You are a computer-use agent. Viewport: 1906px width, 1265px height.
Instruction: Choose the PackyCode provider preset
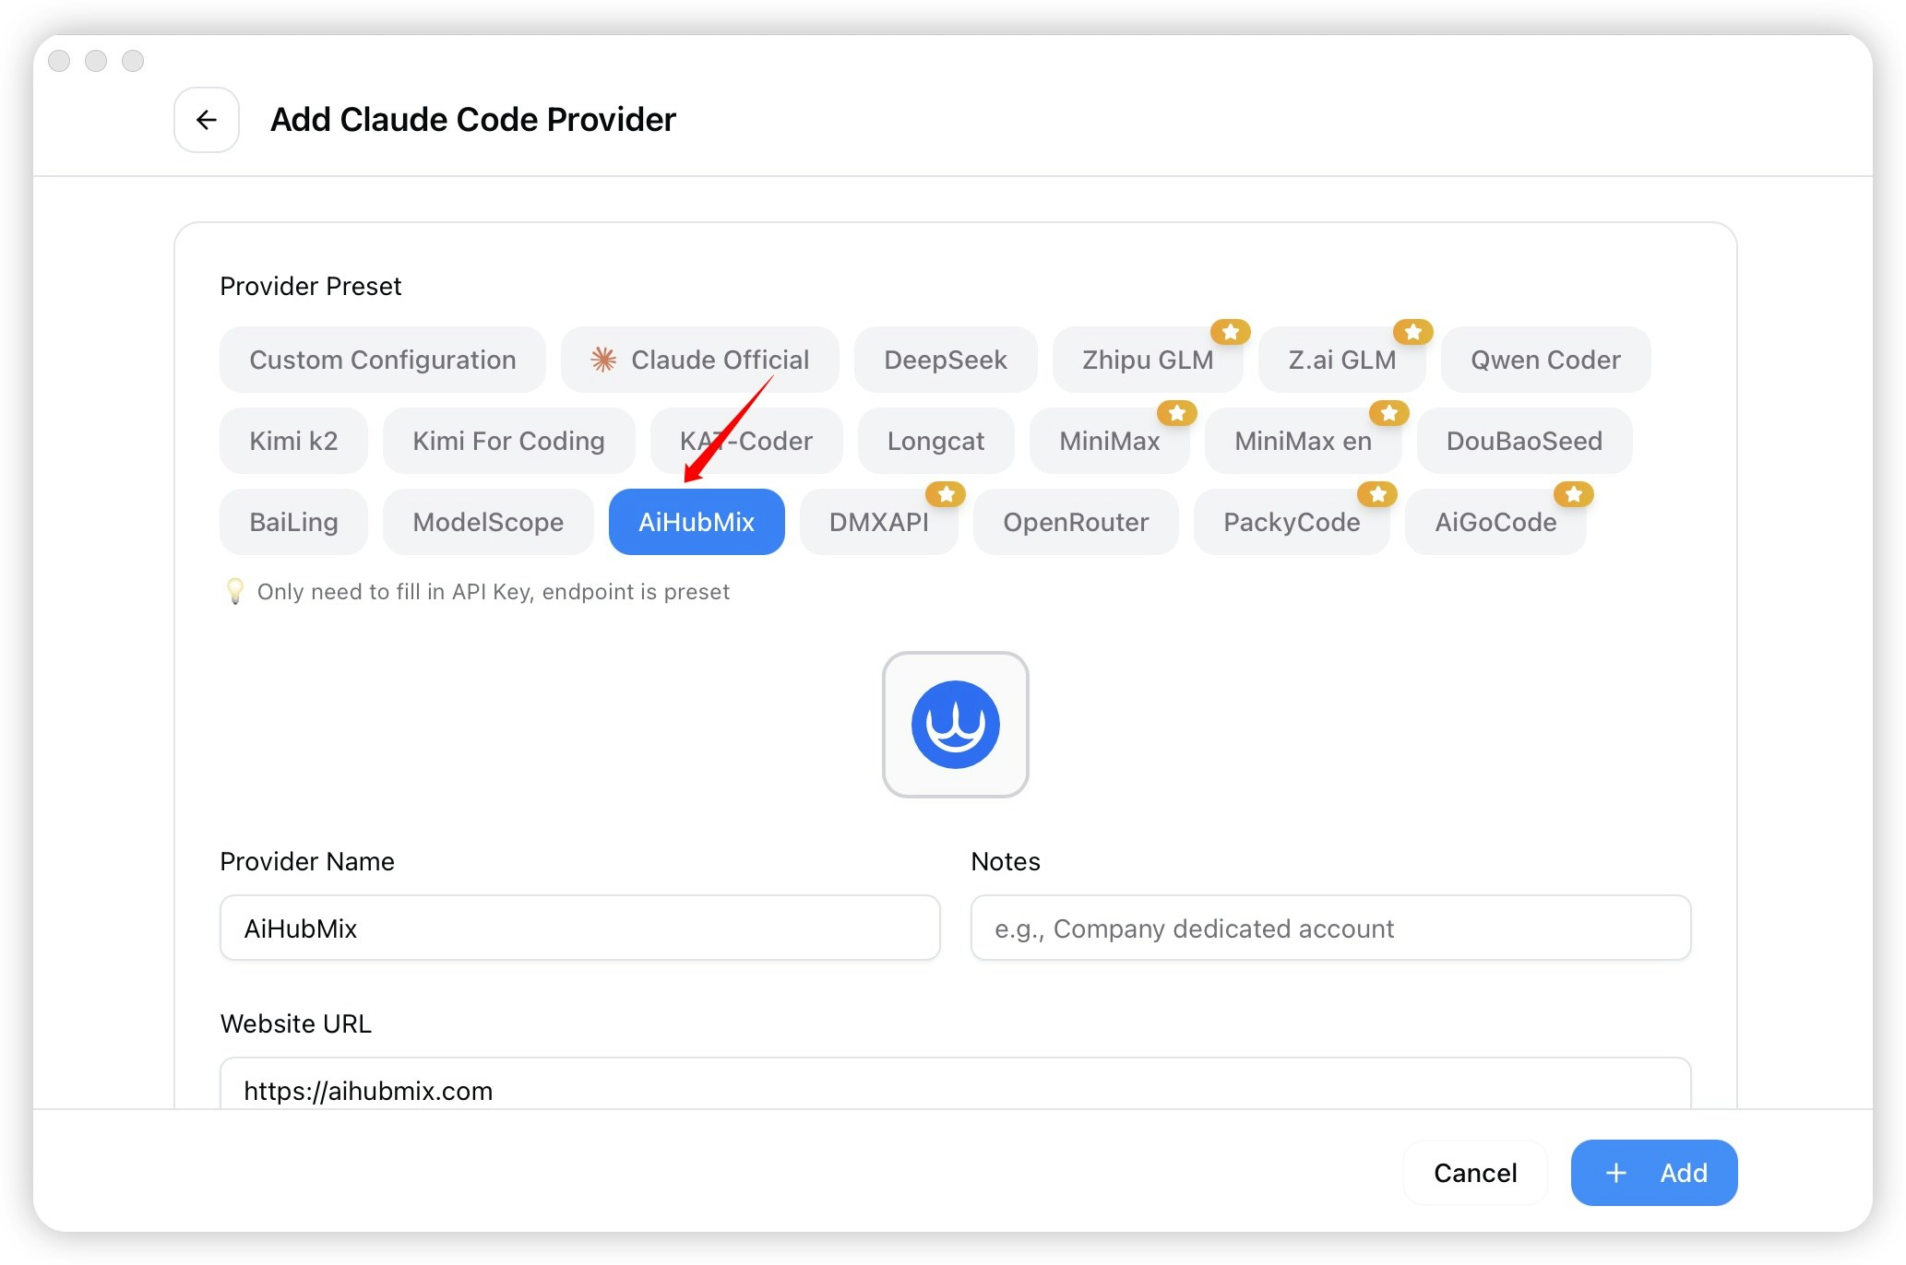[x=1291, y=522]
